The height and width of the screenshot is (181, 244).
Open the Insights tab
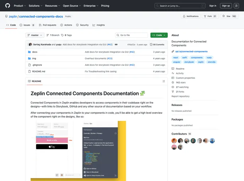99,25
